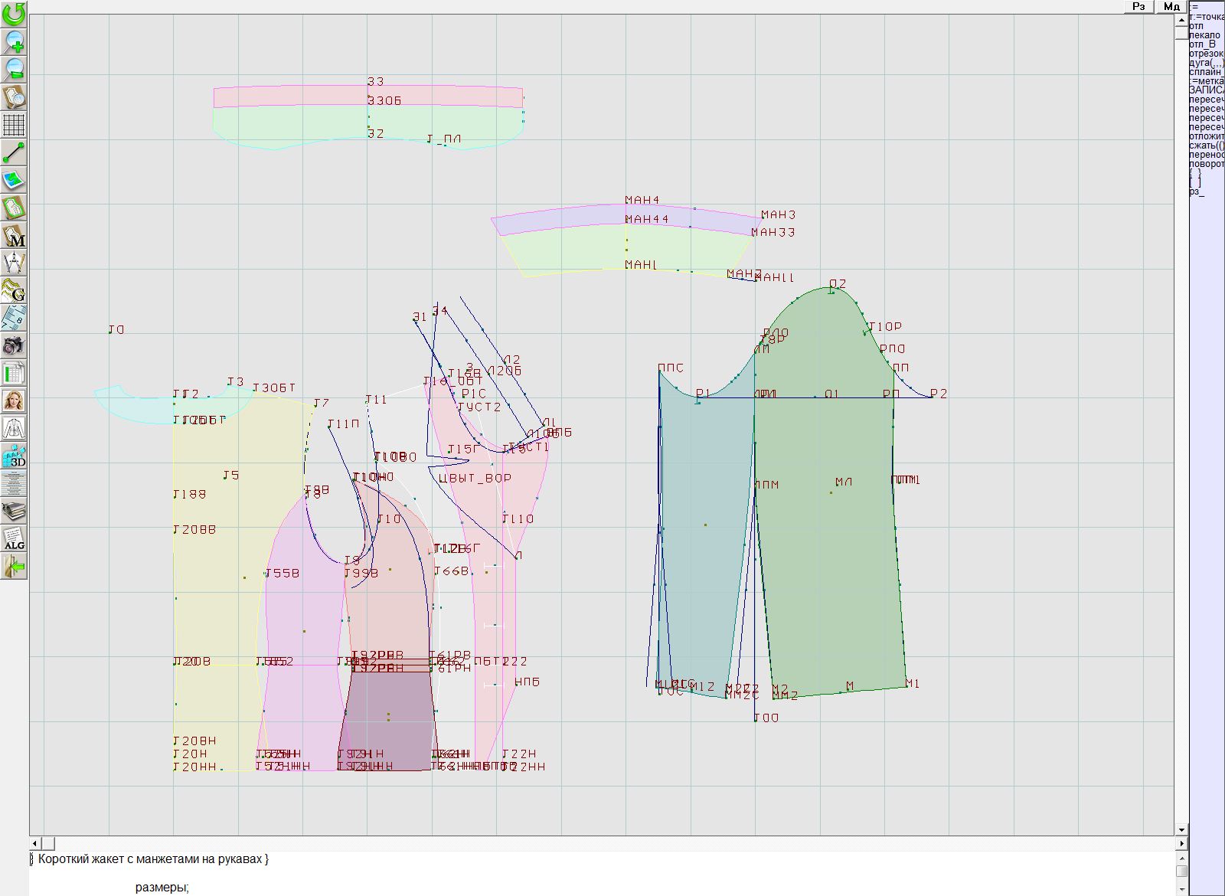Zoom in with the magnifier plus icon
The width and height of the screenshot is (1225, 896).
pos(14,41)
